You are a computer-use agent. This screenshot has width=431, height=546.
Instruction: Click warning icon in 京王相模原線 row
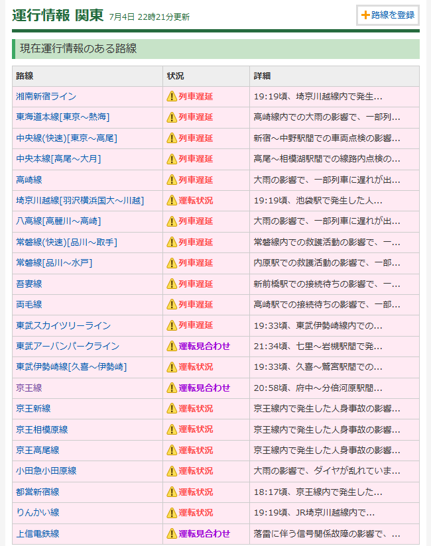pyautogui.click(x=172, y=429)
